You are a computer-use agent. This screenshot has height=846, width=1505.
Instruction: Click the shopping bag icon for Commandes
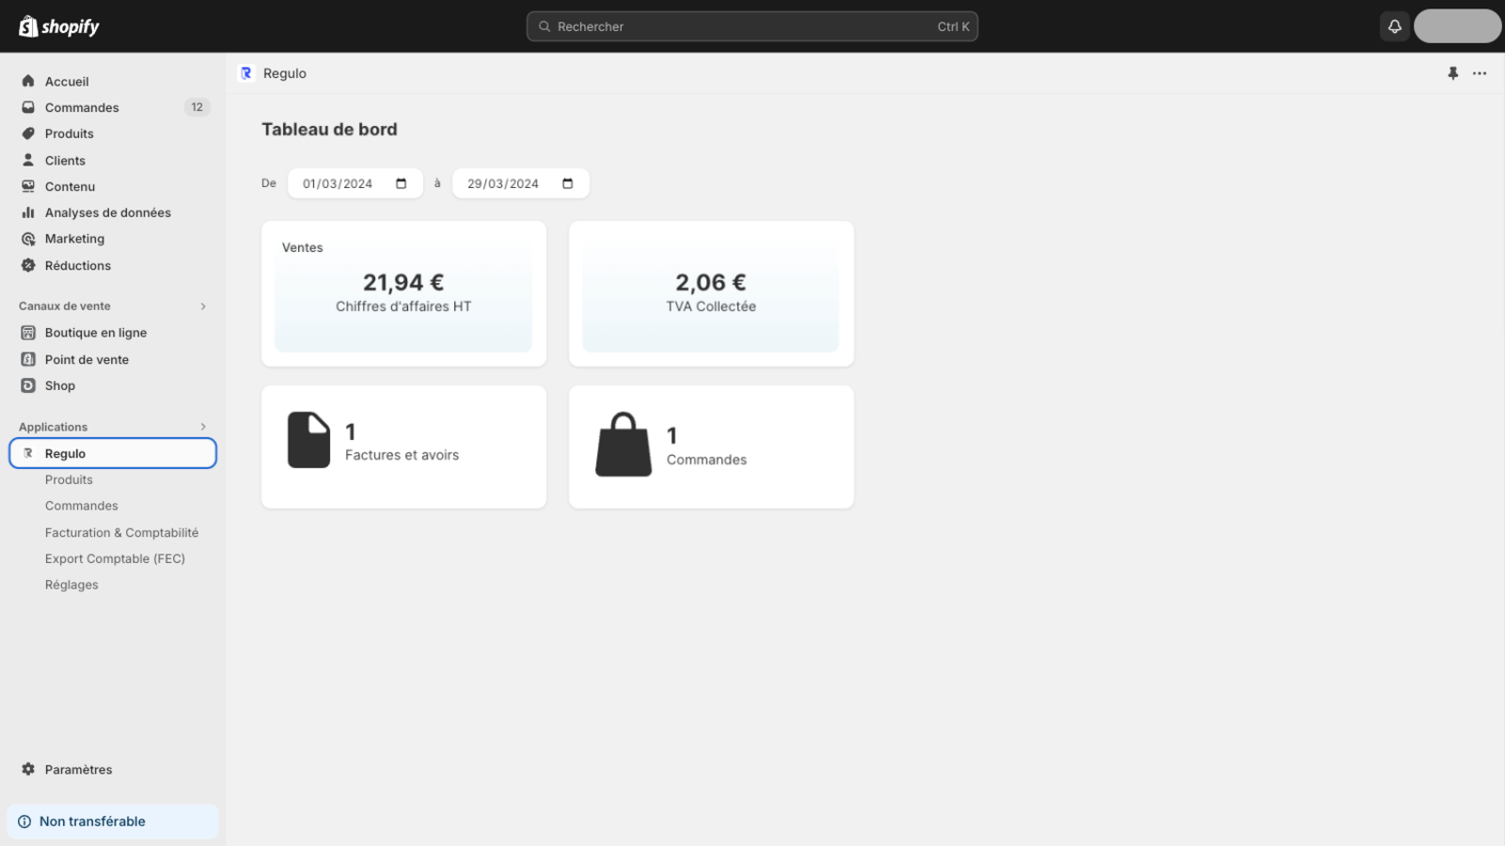[624, 445]
